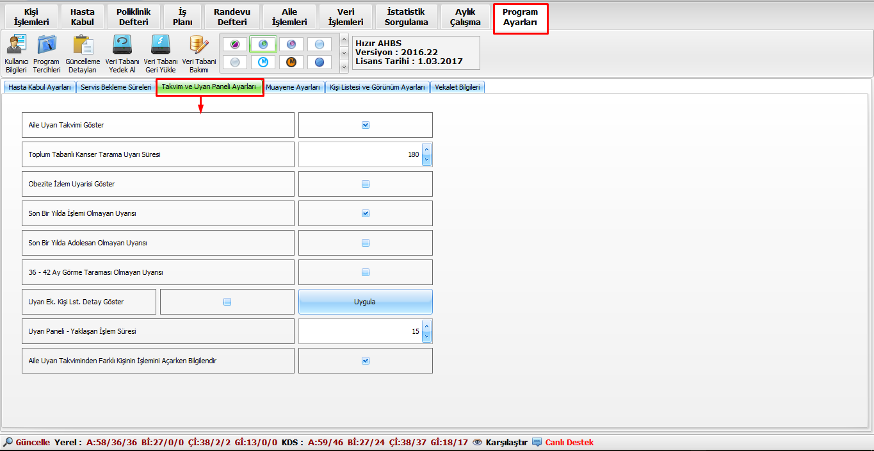
Task: Open Kullanıcı Bilgileri from the toolbar
Action: pos(16,46)
